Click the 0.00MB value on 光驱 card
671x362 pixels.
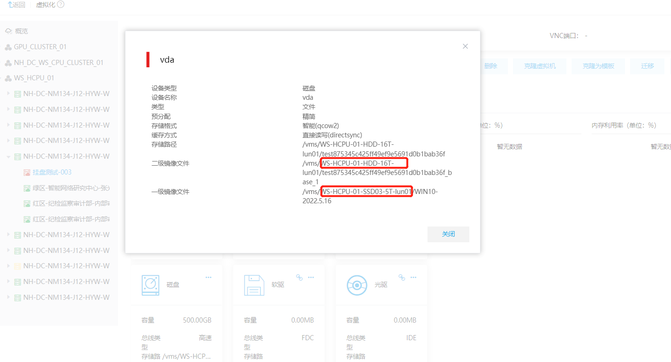tap(405, 320)
